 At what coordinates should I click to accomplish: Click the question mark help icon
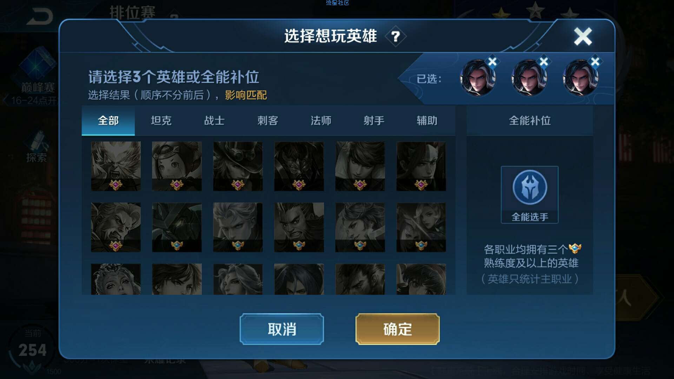(396, 36)
